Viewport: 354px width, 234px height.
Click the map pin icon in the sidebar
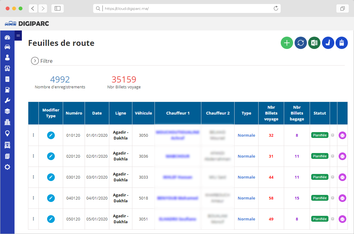coord(7,133)
